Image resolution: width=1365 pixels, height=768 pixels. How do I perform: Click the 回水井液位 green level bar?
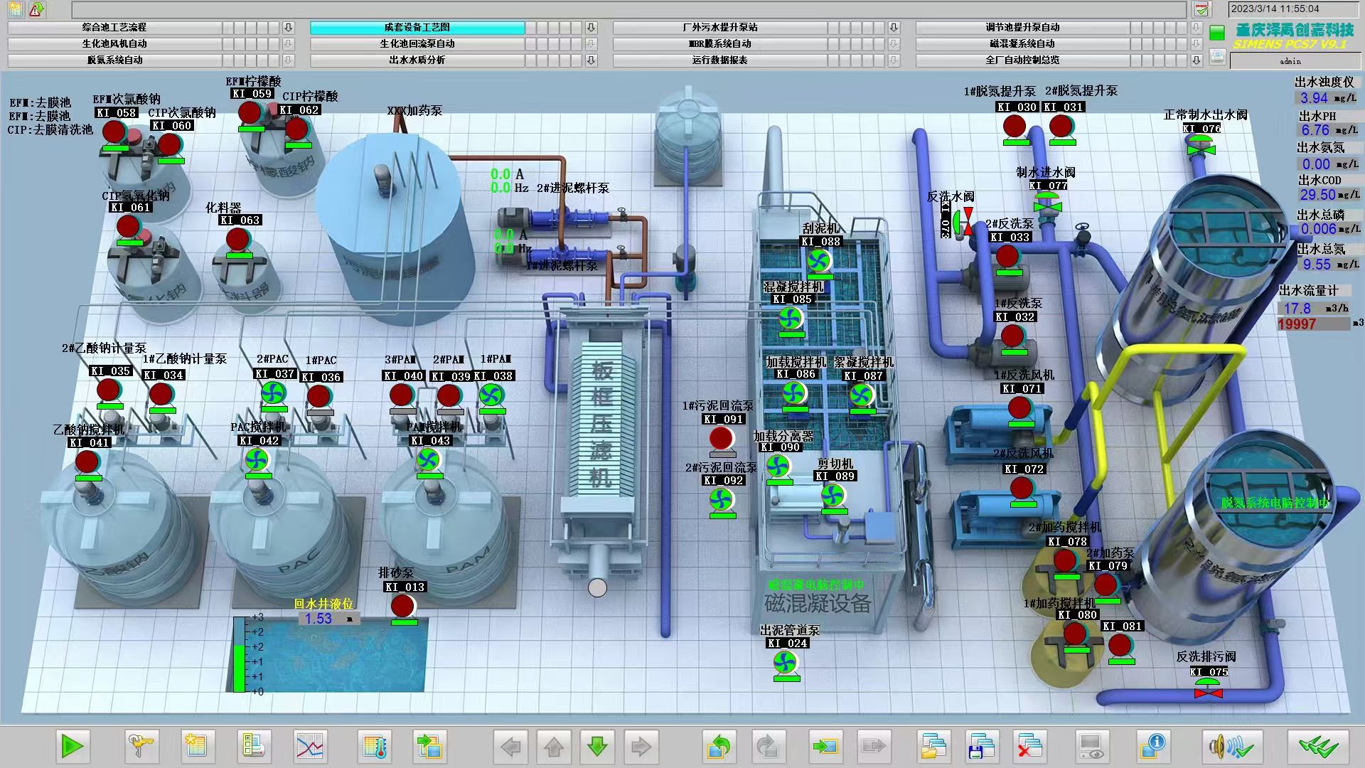tap(240, 667)
